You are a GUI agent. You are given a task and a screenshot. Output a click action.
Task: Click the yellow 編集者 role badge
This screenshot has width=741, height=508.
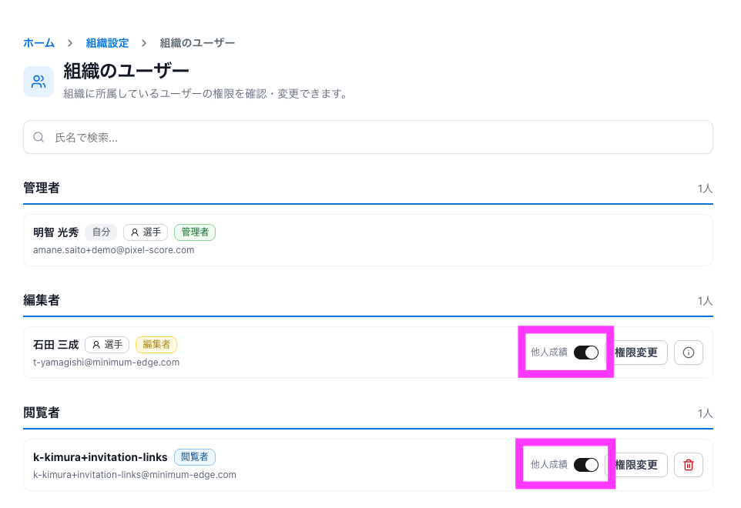tap(156, 345)
